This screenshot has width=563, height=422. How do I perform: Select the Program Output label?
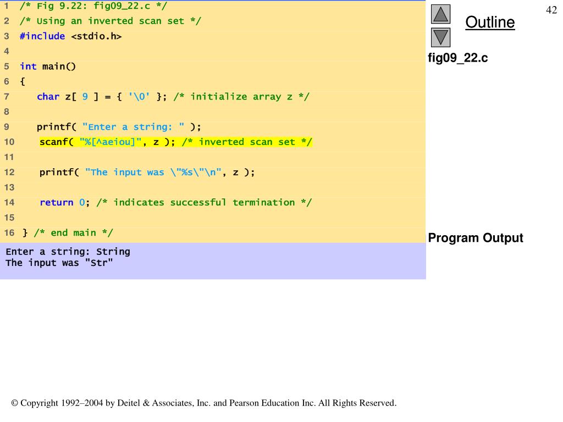[x=476, y=237]
